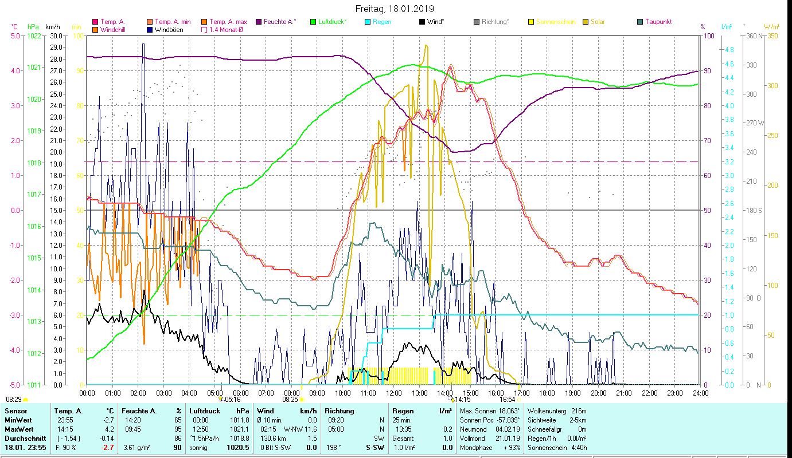Click the 'sonnig' weather status text

click(199, 448)
